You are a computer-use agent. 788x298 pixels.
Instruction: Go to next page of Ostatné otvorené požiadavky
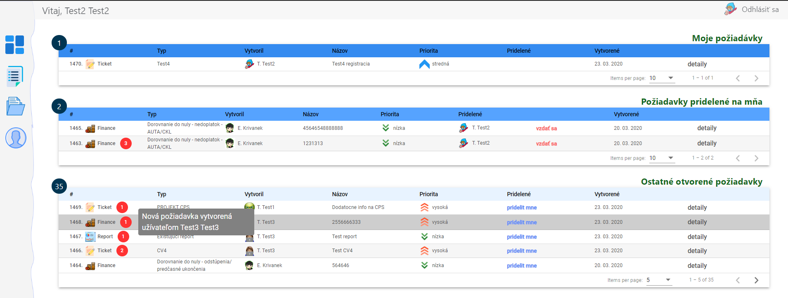click(756, 280)
